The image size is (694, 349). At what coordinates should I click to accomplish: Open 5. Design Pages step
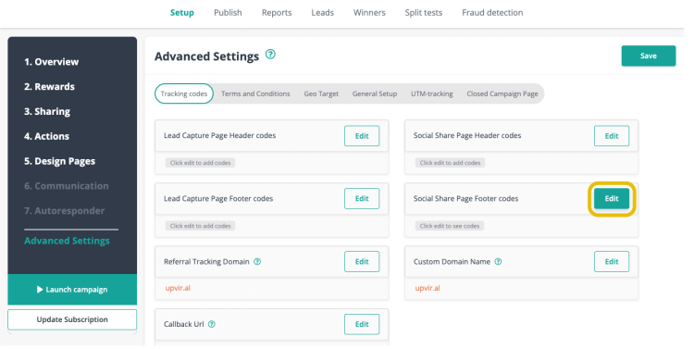click(59, 161)
